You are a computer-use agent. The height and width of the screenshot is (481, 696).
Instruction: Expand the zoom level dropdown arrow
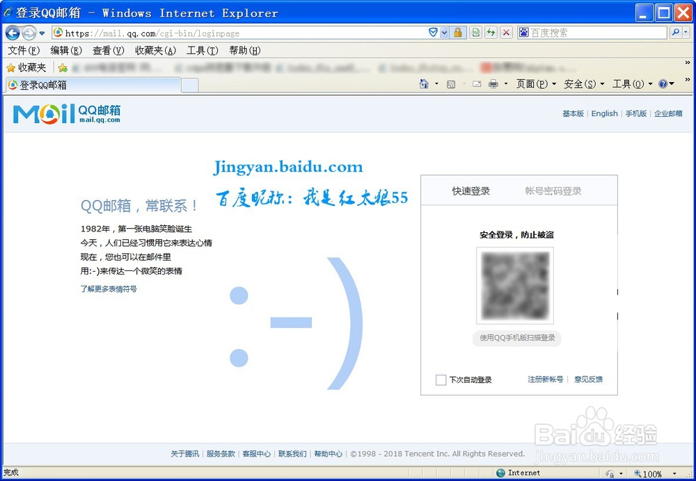[x=674, y=474]
